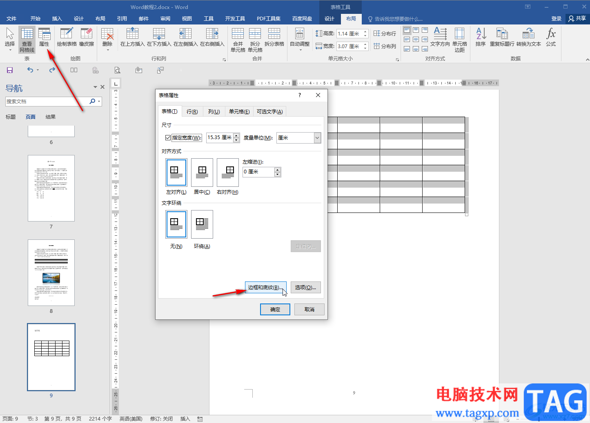This screenshot has height=423, width=590.
Task: Toggle the 指定宽度 (Preferred width) checkbox
Action: tap(168, 138)
